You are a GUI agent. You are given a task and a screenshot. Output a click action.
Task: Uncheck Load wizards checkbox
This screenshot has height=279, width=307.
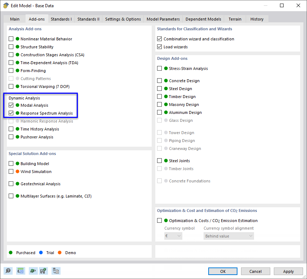tap(159, 47)
